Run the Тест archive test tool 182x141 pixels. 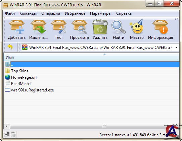click(x=59, y=27)
